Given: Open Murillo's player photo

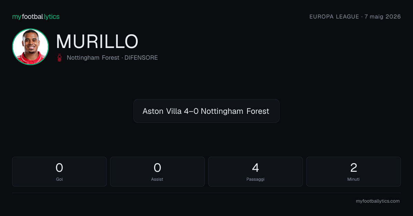Looking at the screenshot, I should coord(30,47).
